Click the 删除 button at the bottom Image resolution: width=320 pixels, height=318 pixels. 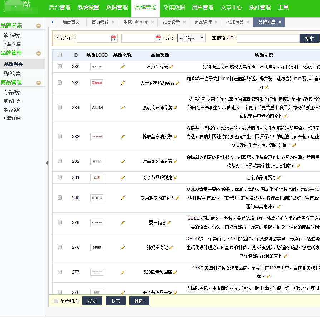(x=139, y=301)
